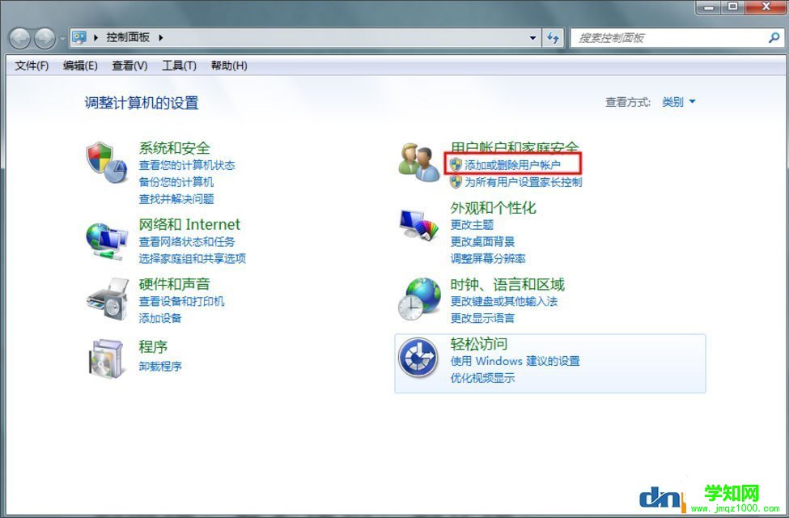Image resolution: width=789 pixels, height=518 pixels.
Task: Select 调整屏幕分辨率 link
Action: (x=489, y=258)
